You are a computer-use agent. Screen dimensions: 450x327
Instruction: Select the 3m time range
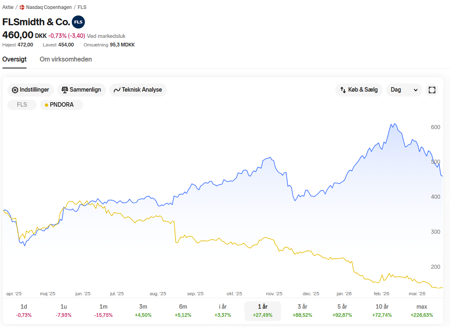[143, 311]
